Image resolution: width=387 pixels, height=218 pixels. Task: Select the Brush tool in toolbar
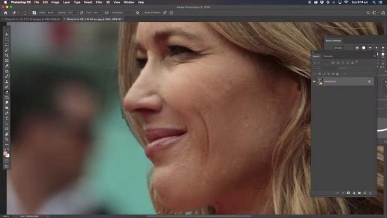tap(7, 76)
